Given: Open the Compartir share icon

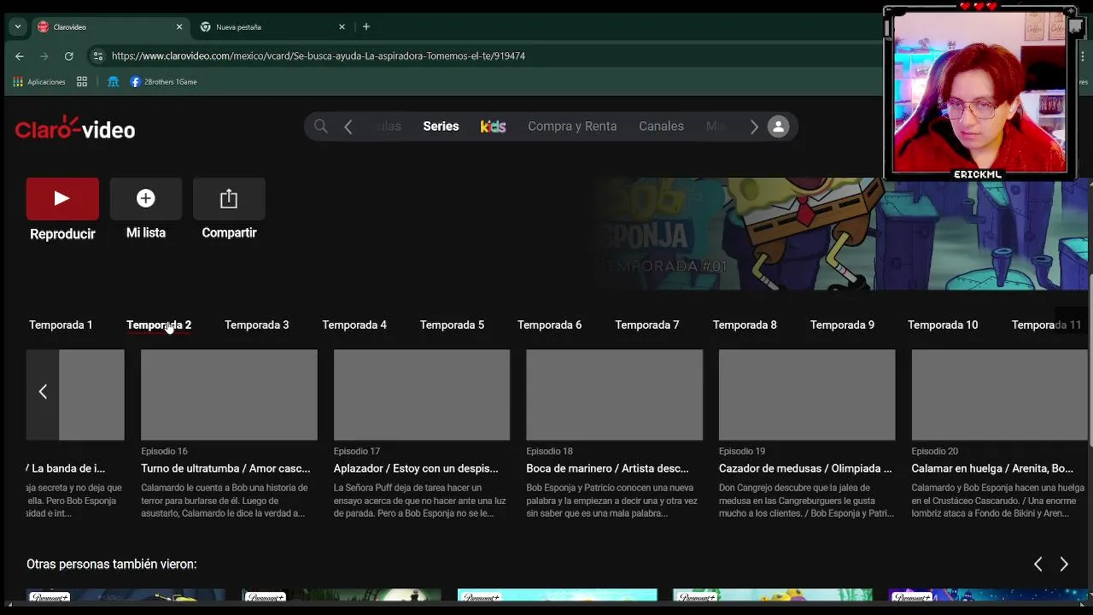Looking at the screenshot, I should pyautogui.click(x=229, y=199).
